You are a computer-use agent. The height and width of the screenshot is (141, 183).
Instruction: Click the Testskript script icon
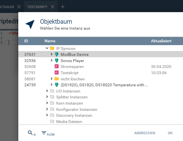(56, 73)
